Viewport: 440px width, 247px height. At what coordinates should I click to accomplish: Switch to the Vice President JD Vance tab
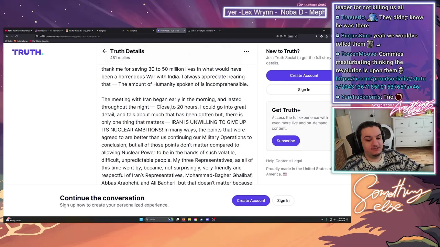click(x=18, y=31)
